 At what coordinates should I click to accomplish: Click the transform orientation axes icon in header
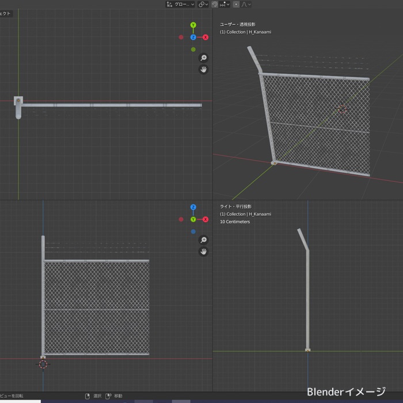[x=169, y=5]
